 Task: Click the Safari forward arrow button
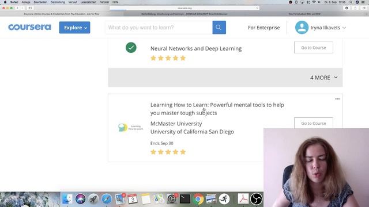coord(22,8)
